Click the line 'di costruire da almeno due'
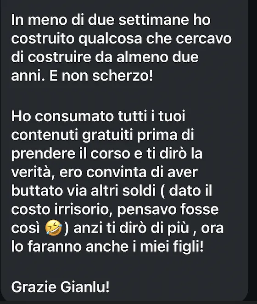The image size is (257, 304). [x=105, y=57]
